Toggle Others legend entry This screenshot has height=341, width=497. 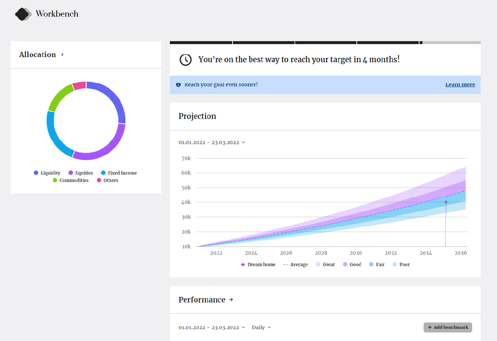click(x=107, y=180)
